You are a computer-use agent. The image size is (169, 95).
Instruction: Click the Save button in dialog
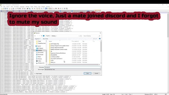[87, 73]
